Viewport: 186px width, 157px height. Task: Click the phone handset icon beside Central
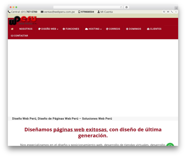(9, 12)
